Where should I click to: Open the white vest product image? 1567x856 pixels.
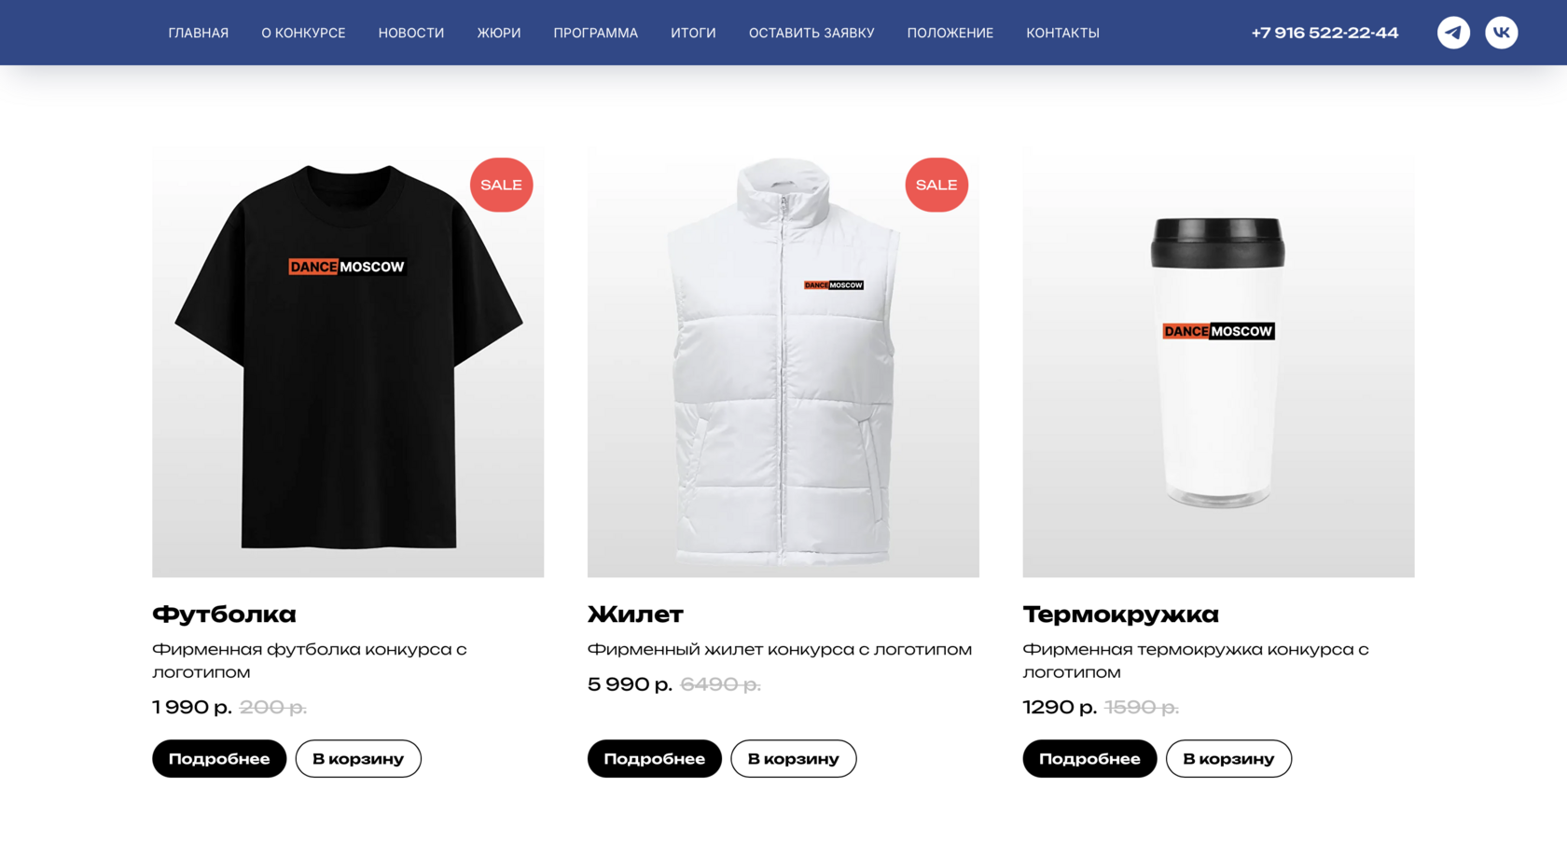pos(783,363)
